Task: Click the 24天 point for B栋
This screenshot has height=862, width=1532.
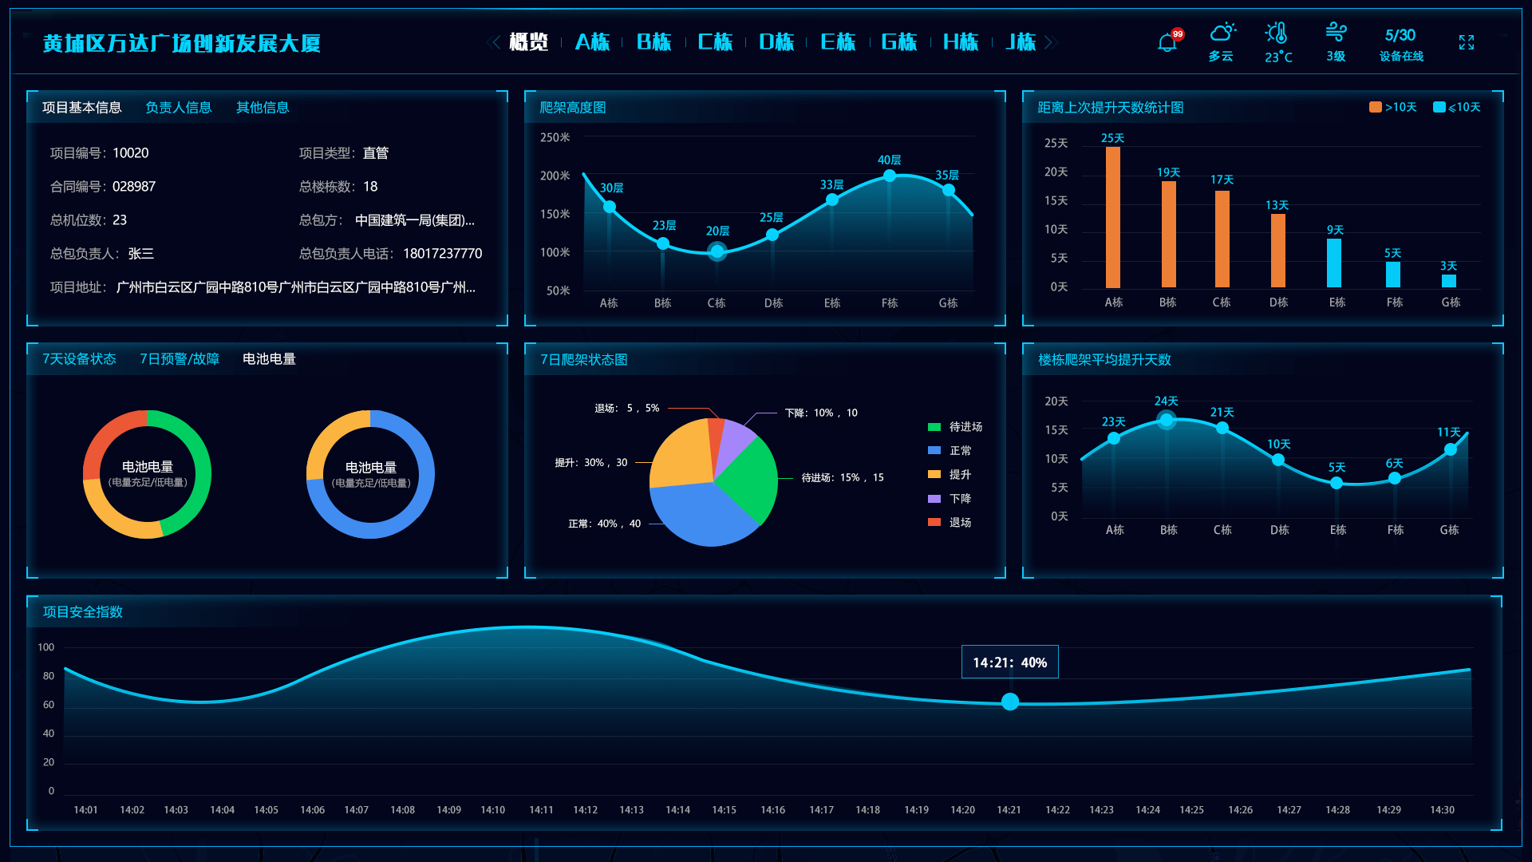Action: click(1167, 420)
